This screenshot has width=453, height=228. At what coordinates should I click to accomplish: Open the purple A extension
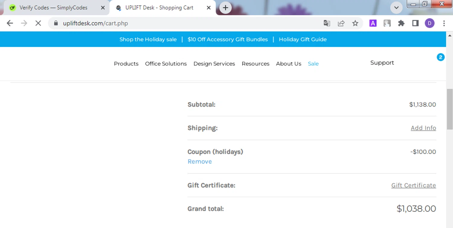coord(373,23)
